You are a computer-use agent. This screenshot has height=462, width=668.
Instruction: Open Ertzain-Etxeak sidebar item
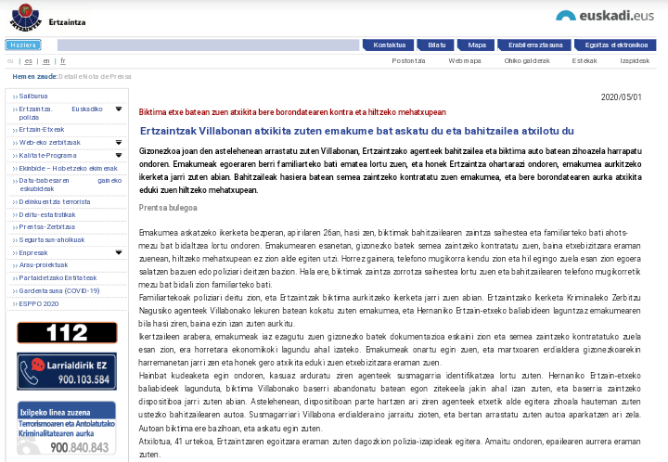click(x=42, y=130)
